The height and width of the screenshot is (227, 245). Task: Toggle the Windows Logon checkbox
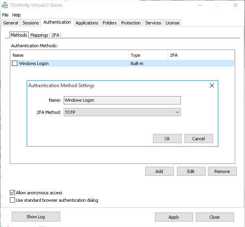[x=15, y=63]
